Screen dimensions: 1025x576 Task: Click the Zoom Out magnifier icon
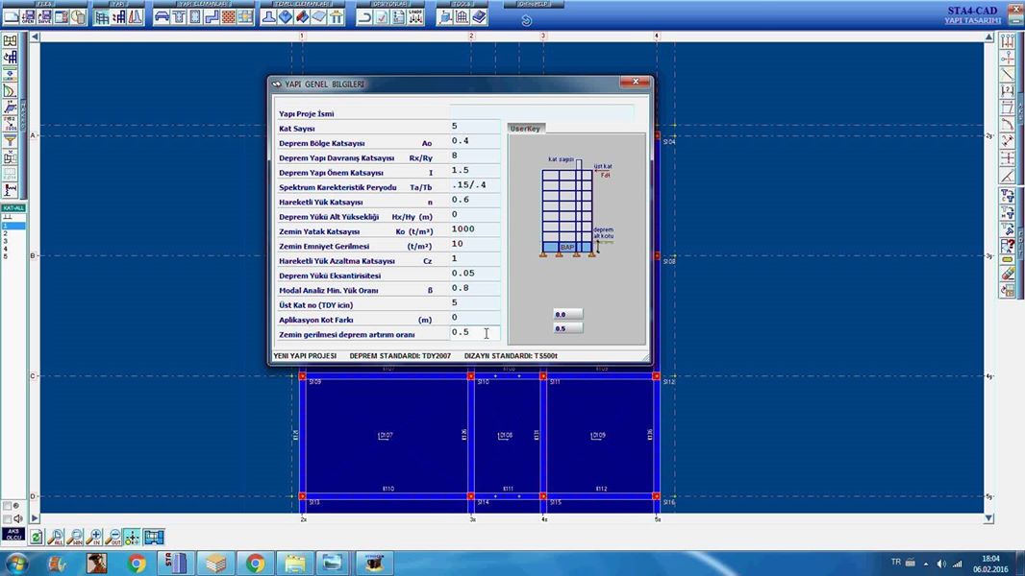[x=113, y=537]
